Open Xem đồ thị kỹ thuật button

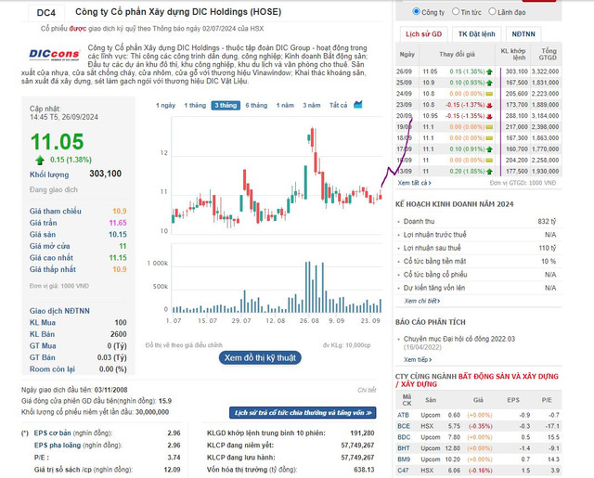pyautogui.click(x=260, y=357)
